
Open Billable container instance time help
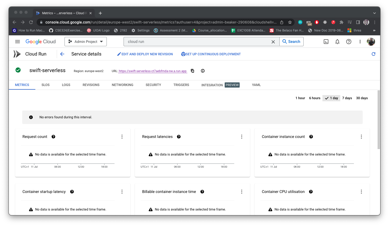click(202, 192)
